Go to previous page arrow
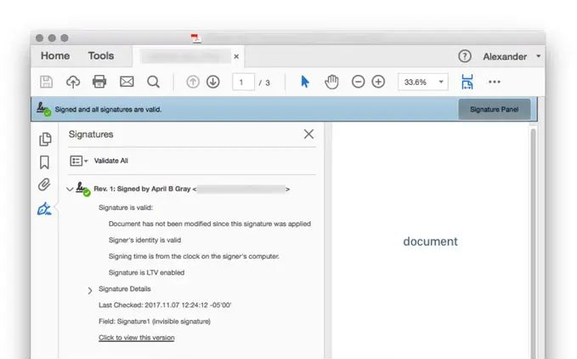Screen dimensions: 577x359 tap(191, 82)
